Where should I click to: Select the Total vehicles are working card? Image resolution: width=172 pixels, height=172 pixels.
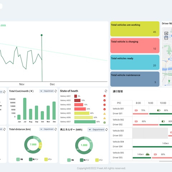[135, 29]
